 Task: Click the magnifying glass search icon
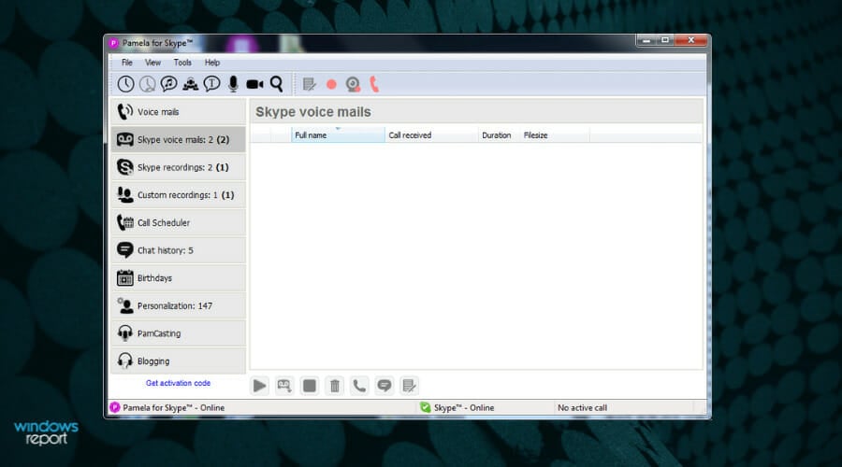coord(277,84)
